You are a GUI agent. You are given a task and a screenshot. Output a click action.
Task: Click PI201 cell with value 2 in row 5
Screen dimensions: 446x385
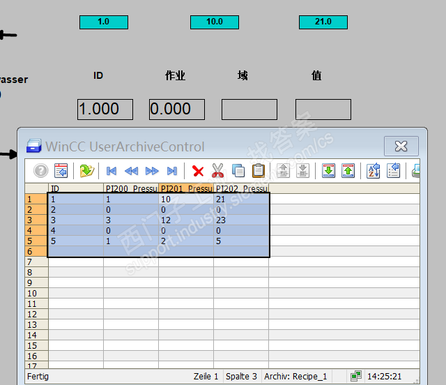coord(186,241)
